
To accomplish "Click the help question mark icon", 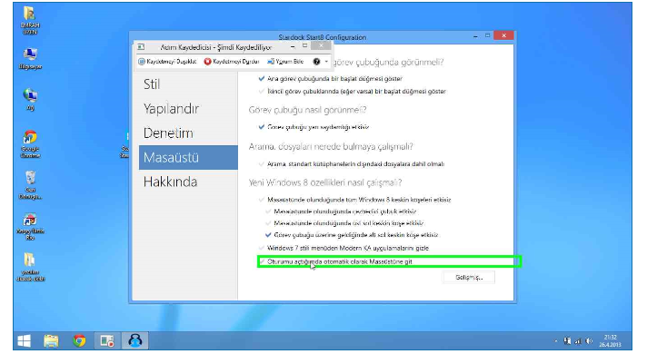I will [316, 62].
